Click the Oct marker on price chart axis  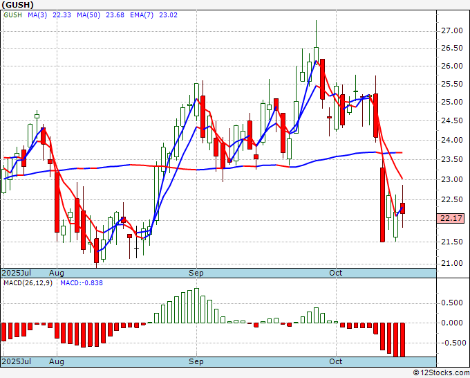tap(337, 273)
